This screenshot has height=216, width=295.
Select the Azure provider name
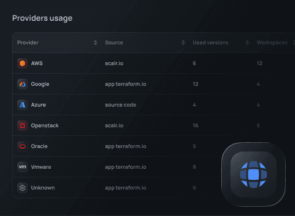click(39, 105)
